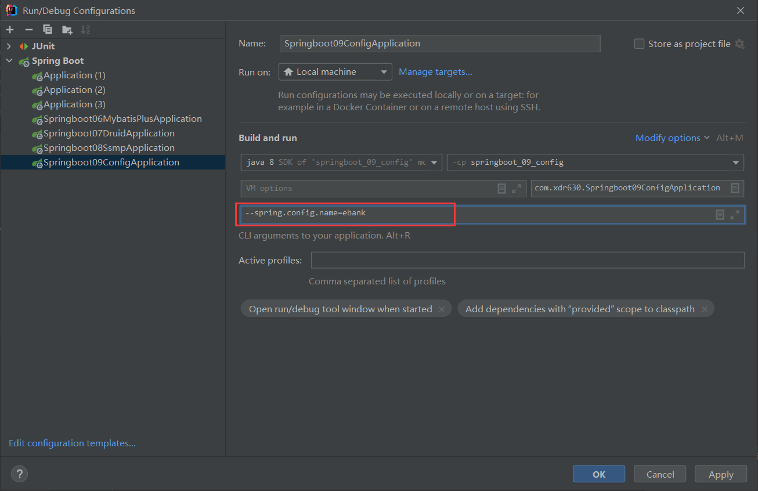The width and height of the screenshot is (758, 491).
Task: Click the Cancel button
Action: pos(660,474)
